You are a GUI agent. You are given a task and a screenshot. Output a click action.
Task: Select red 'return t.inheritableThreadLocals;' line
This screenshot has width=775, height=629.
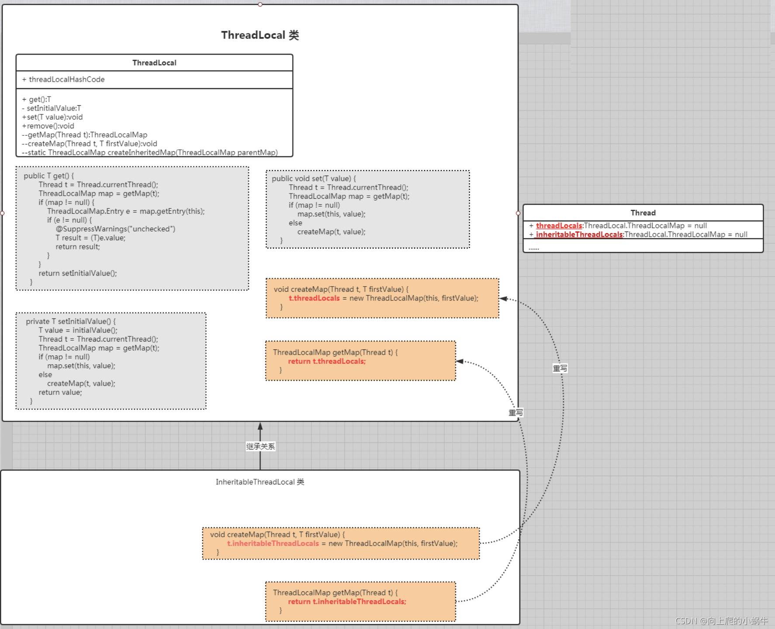point(347,601)
